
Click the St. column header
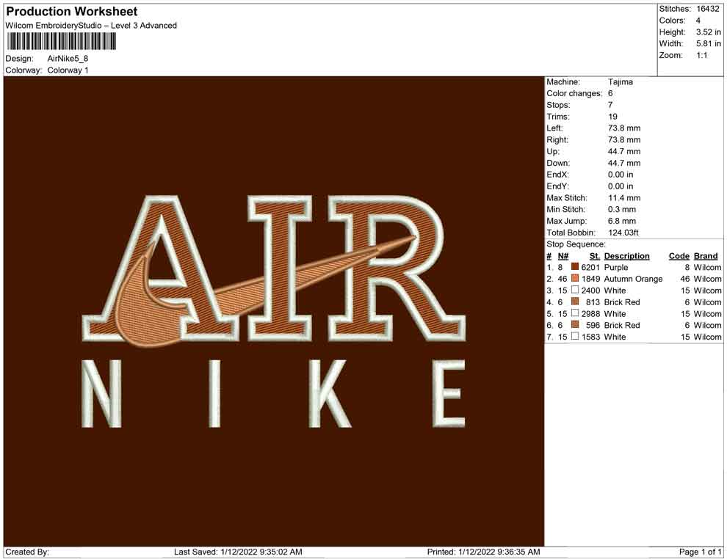[594, 256]
